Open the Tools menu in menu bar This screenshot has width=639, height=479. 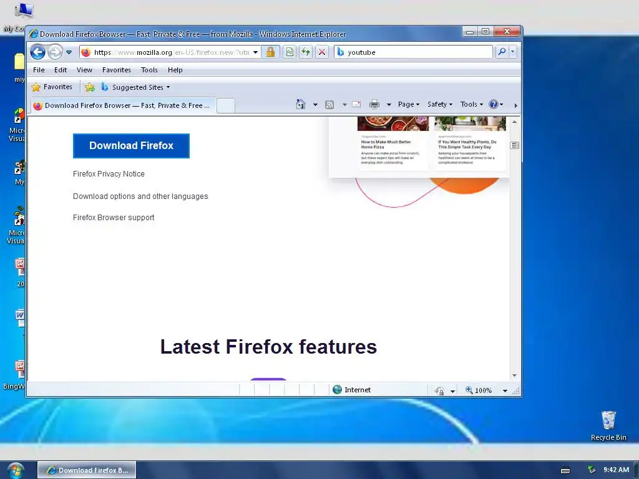149,70
